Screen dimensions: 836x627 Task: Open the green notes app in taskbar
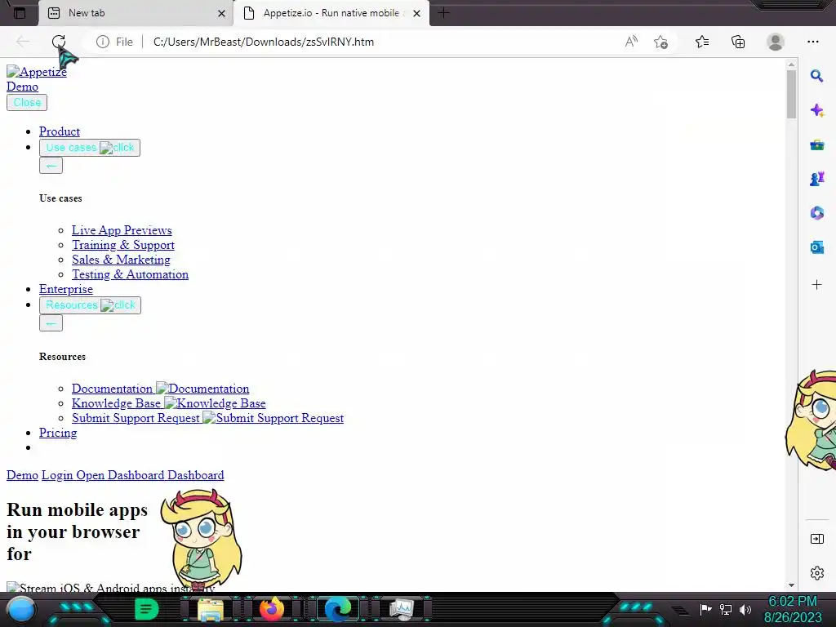click(x=146, y=609)
